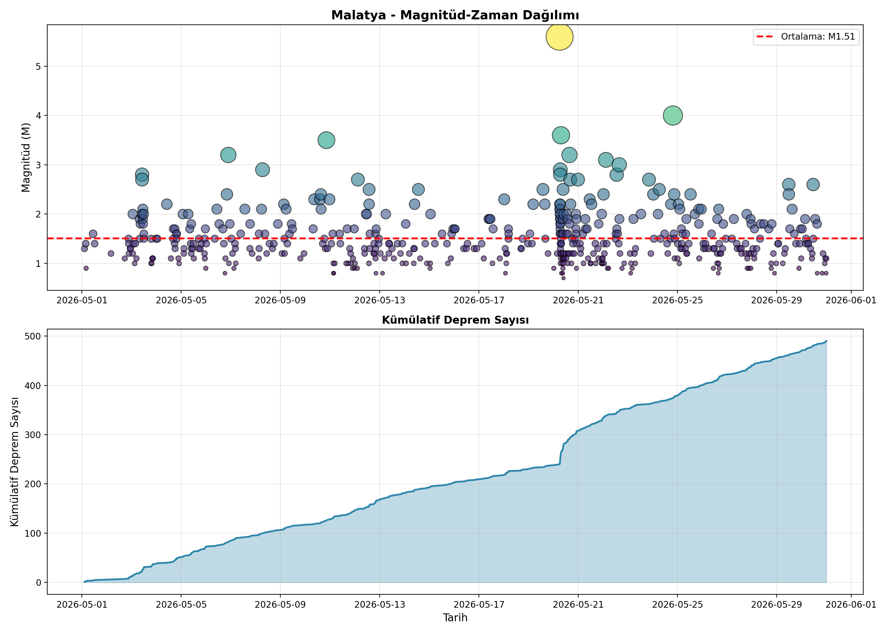Click cumulative count tick label '500'
Viewport: 888px width, 634px height.
coord(33,336)
